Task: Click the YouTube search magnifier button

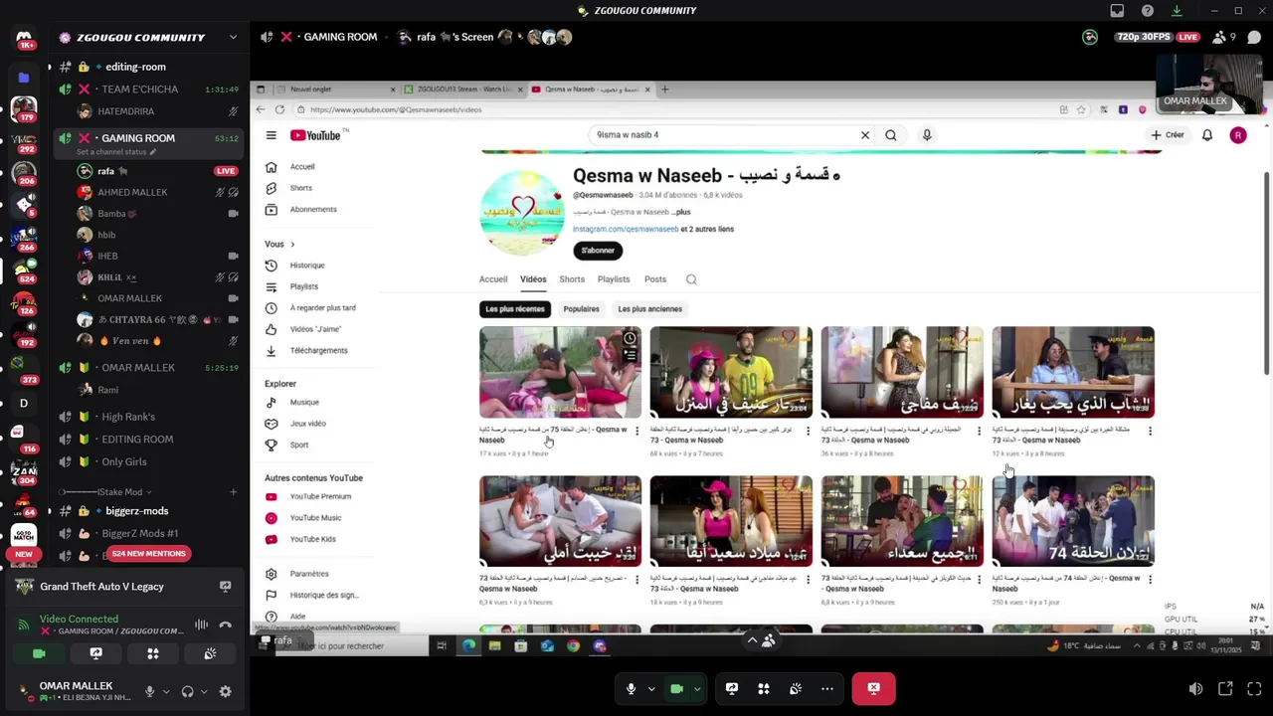Action: [891, 135]
